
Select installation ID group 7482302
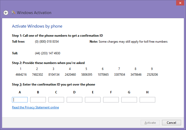[38, 75]
